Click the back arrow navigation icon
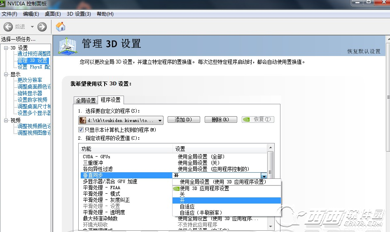Viewport: 390px width, 232px height. (x=8, y=27)
